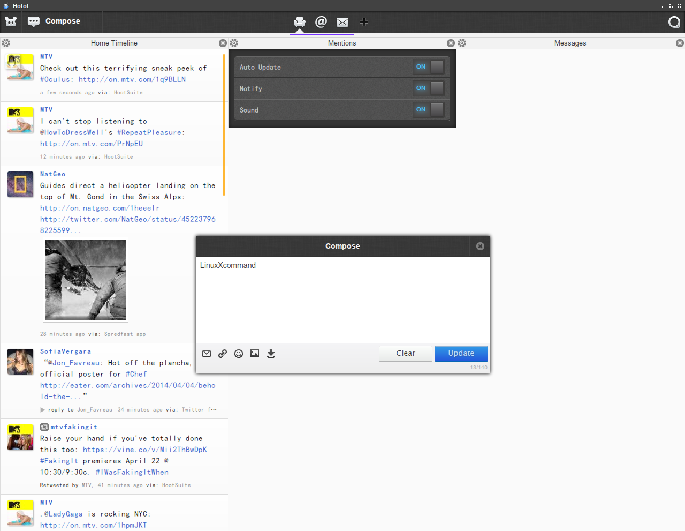Toggle the Auto Update switch

click(x=429, y=67)
